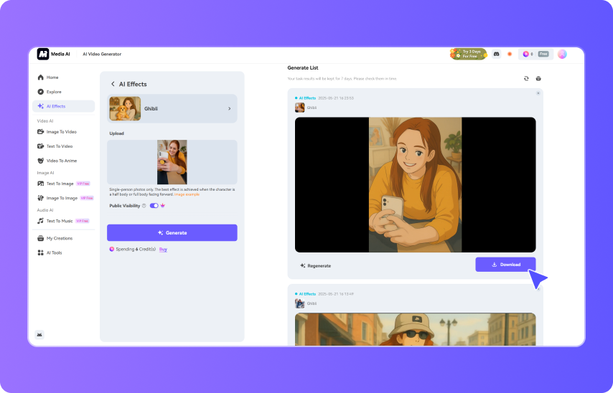Close the first generated result card
The image size is (613, 393).
click(x=538, y=93)
